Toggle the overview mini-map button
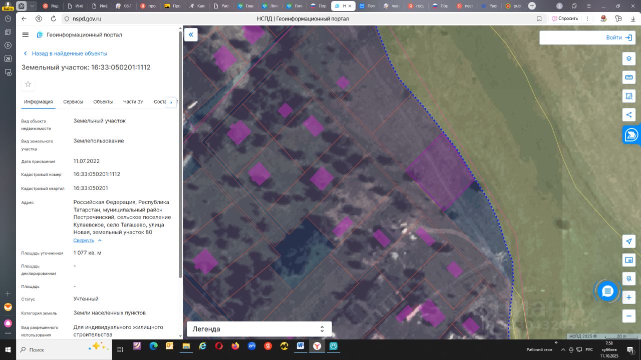The width and height of the screenshot is (641, 360). pos(629,260)
